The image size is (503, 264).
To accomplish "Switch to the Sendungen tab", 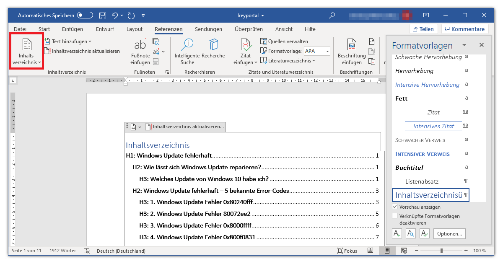I will click(208, 29).
